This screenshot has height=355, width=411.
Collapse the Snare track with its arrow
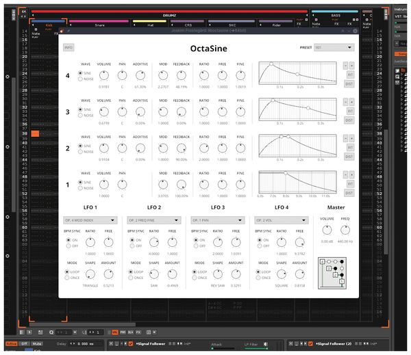[x=71, y=25]
